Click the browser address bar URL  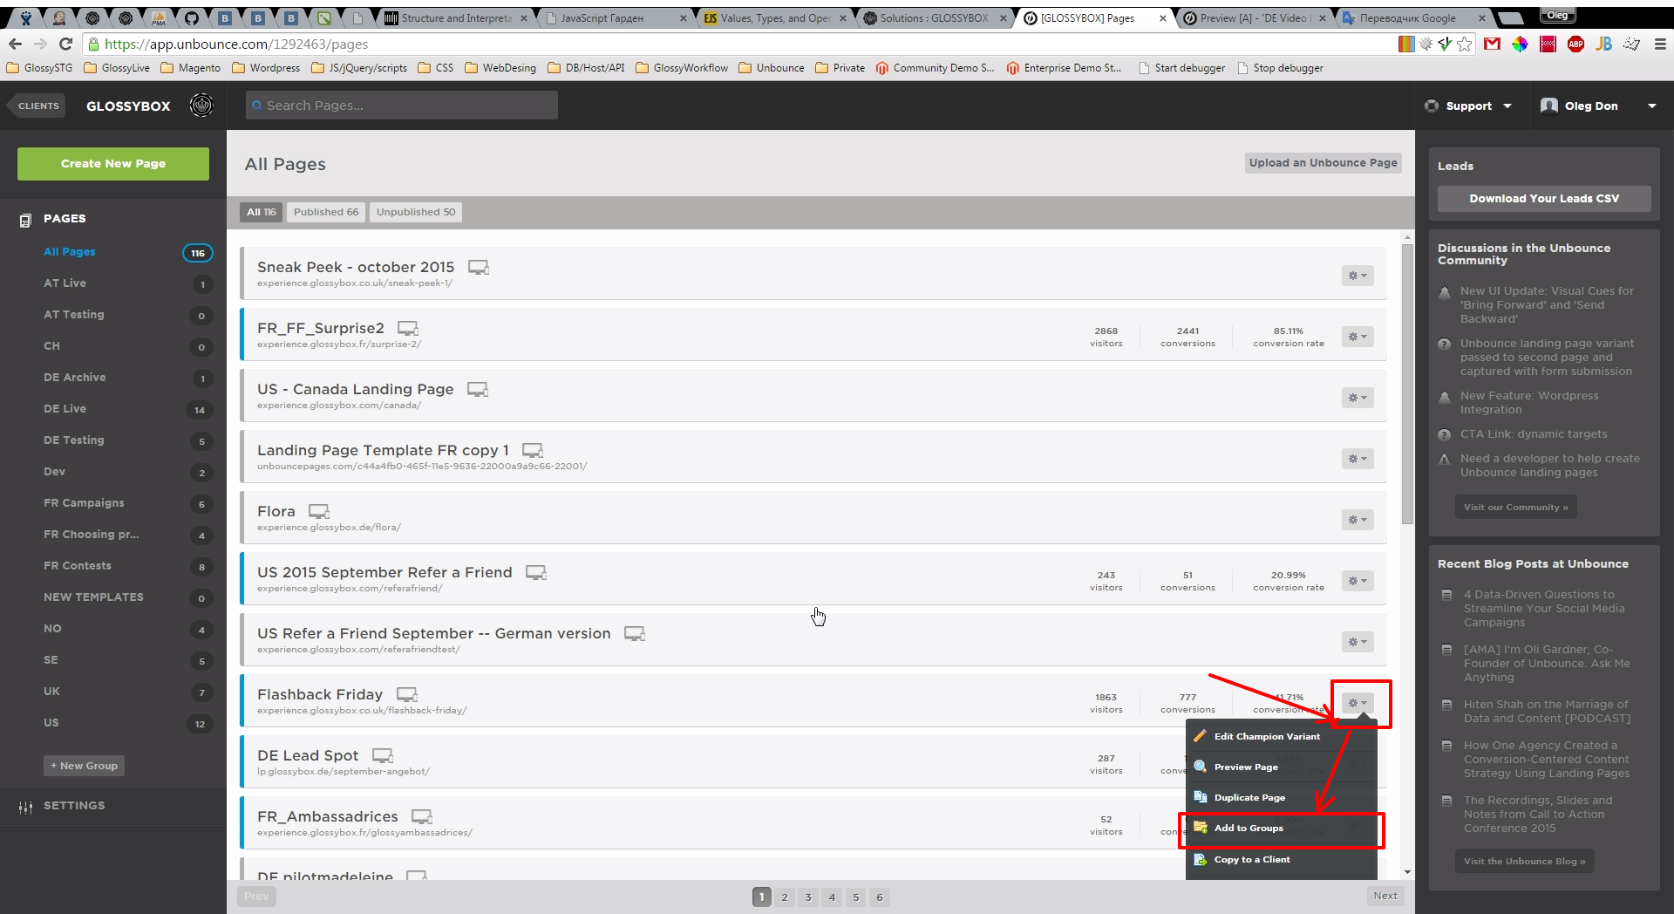236,44
